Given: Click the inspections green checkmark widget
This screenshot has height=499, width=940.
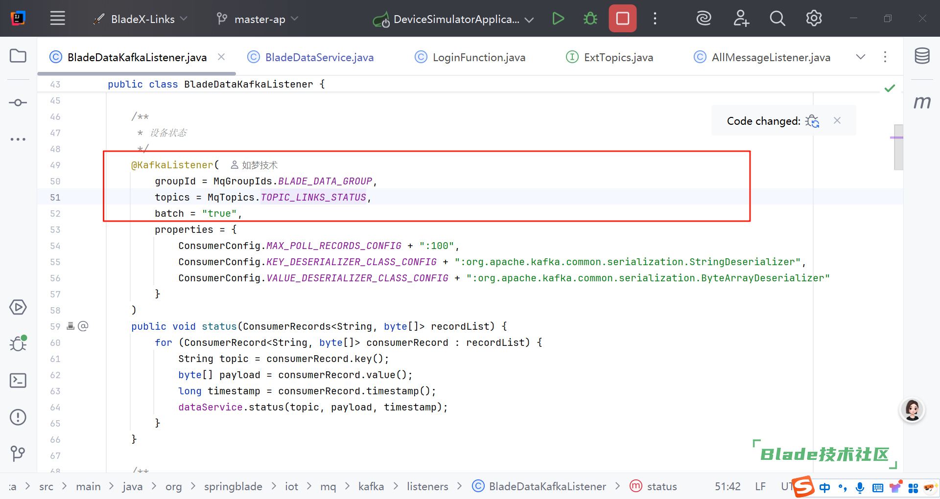Looking at the screenshot, I should pyautogui.click(x=890, y=89).
